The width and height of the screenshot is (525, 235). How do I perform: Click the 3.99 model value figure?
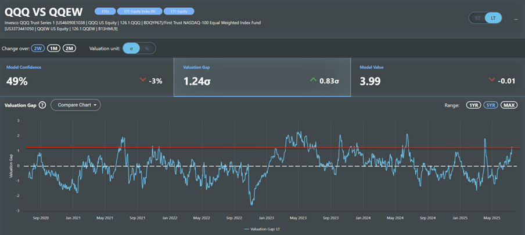(x=370, y=81)
